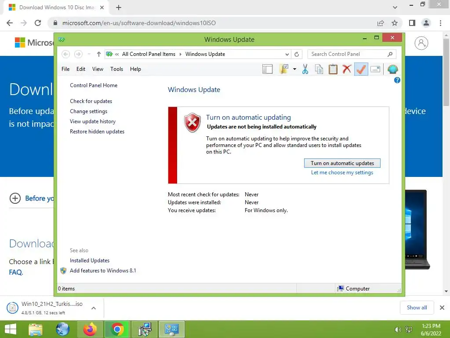The width and height of the screenshot is (450, 338).
Task: Click the red X Delete toolbar icon
Action: (347, 69)
